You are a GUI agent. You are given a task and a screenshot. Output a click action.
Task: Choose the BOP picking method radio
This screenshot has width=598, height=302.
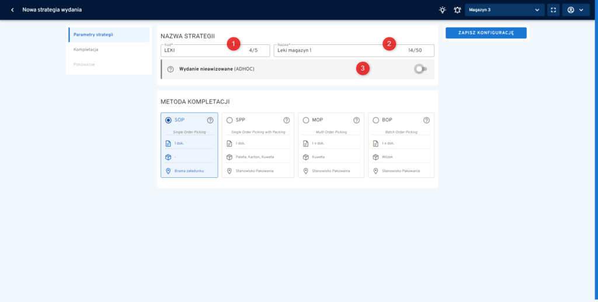376,120
